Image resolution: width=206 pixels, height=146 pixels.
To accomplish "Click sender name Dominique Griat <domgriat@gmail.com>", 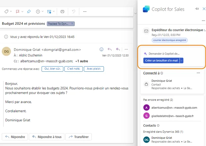I will 47,50.
